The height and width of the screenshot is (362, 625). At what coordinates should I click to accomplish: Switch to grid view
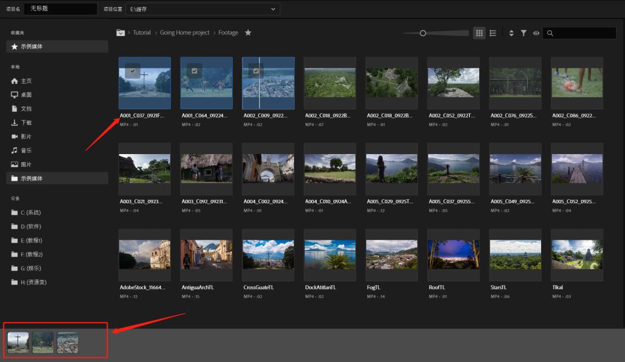coord(479,34)
